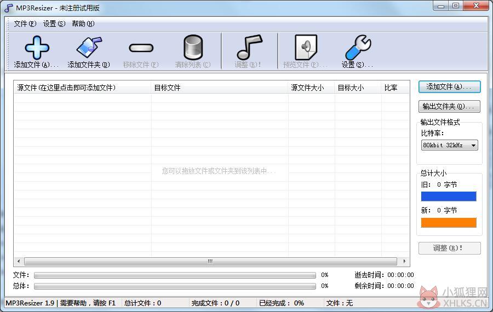The height and width of the screenshot is (312, 493).
Task: Click the 目标文件 column header
Action: tap(220, 88)
